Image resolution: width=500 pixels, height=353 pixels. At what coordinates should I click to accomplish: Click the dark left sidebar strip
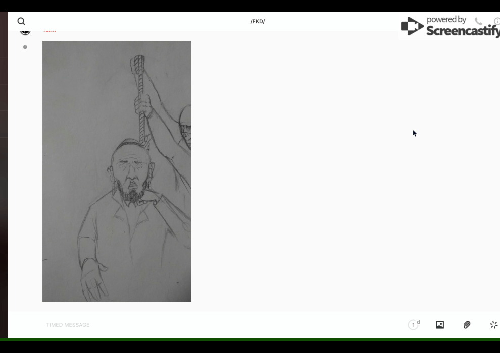[4, 177]
